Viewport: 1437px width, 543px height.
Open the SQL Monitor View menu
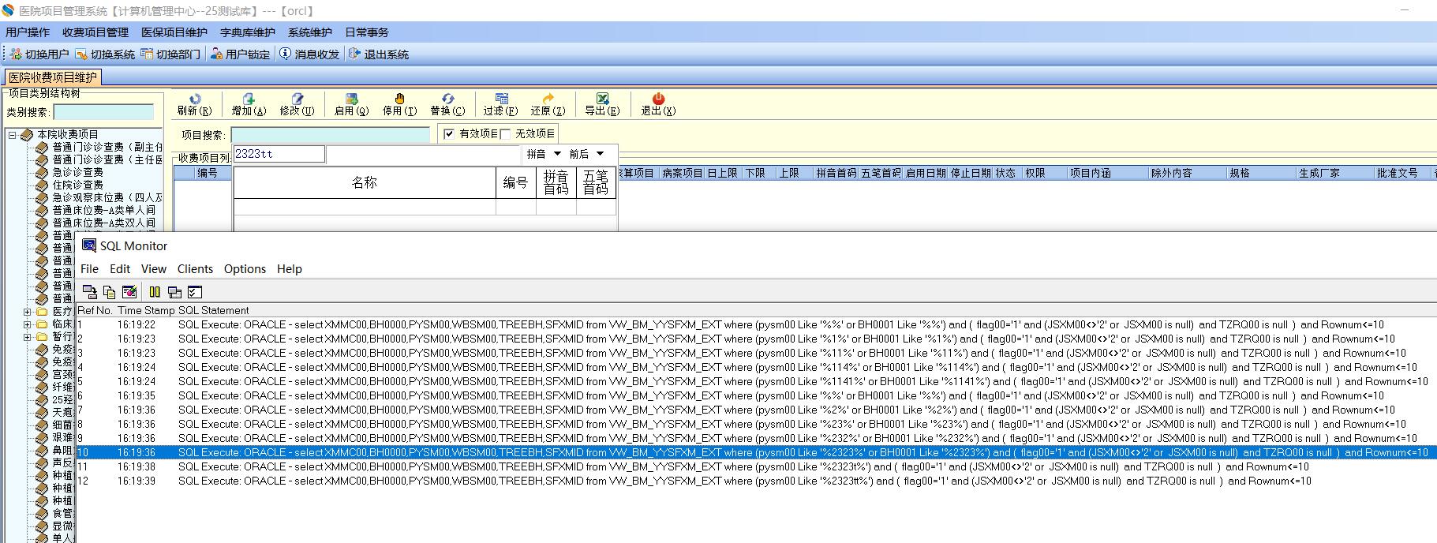click(x=154, y=269)
